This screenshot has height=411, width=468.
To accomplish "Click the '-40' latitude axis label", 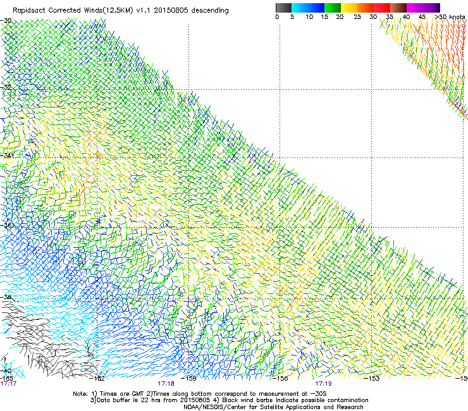I will point(6,371).
